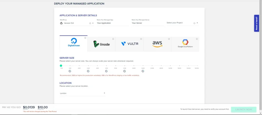Image resolution: width=262 pixels, height=115 pixels.
Task: Click gauge icon under the 1GB mark
Action: click(x=70, y=71)
